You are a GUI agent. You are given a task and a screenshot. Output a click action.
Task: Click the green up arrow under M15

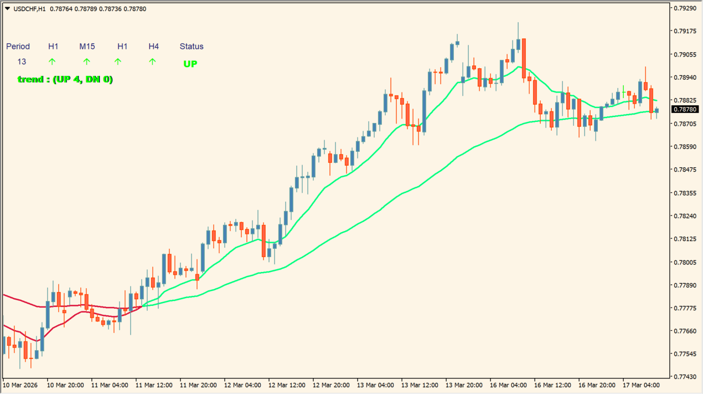(86, 62)
